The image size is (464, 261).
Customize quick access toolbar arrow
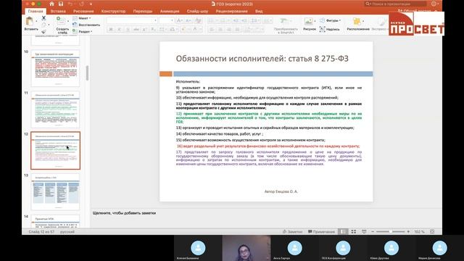[x=91, y=4]
